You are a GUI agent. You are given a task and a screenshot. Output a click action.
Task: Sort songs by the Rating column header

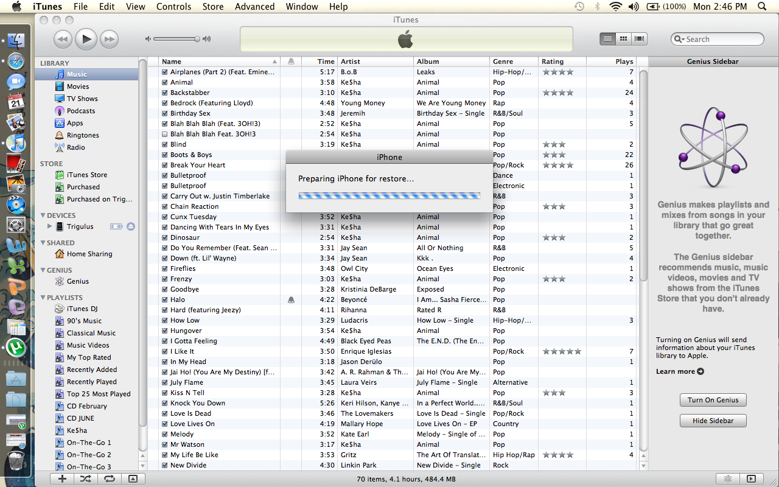[x=562, y=61]
